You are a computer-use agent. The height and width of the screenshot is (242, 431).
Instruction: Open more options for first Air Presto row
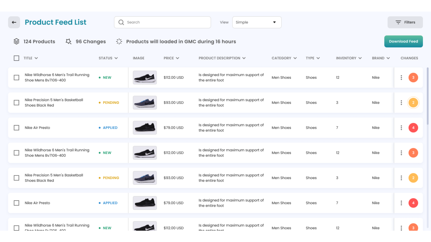(401, 128)
